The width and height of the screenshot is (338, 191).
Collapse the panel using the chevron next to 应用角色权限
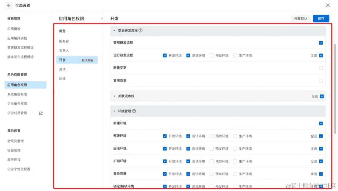pyautogui.click(x=103, y=18)
